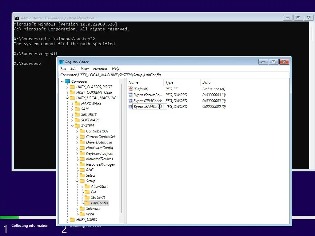This screenshot has height=236, width=315.
Task: Select the Select key in the tree
Action: coord(91,175)
